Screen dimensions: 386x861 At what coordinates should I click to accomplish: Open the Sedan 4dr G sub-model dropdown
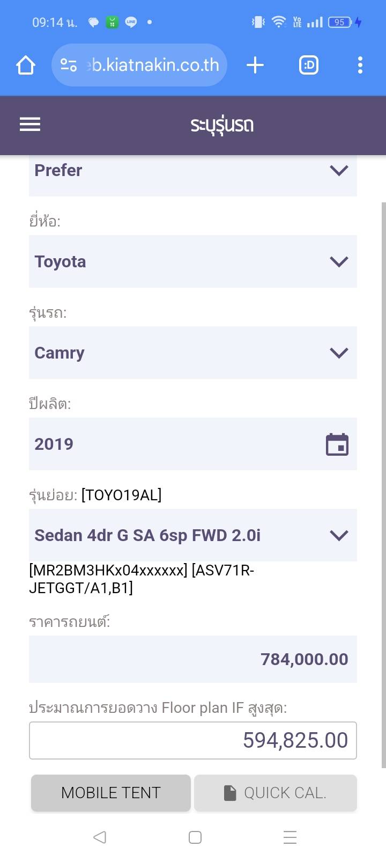(x=193, y=535)
